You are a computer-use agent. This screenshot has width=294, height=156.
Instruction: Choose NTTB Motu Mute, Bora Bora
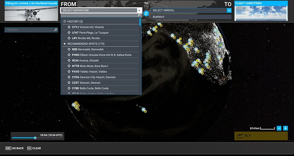[x=101, y=66]
